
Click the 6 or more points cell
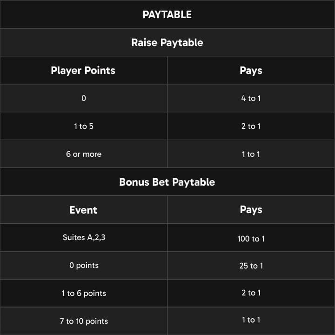click(x=83, y=154)
